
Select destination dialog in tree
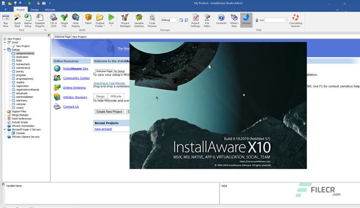[x=22, y=57]
